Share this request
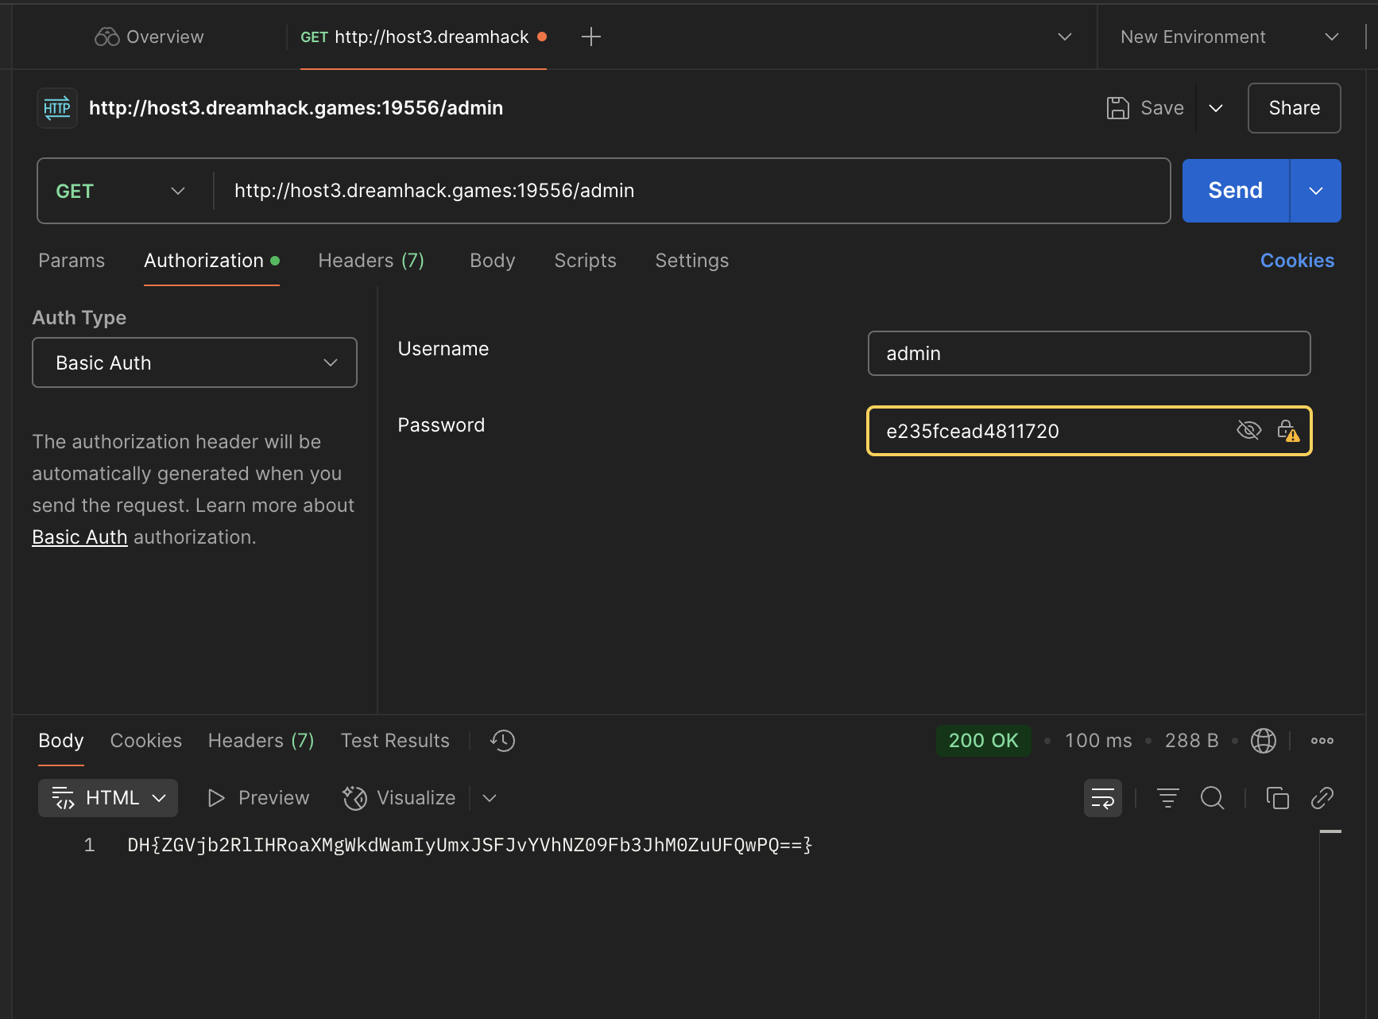The image size is (1378, 1019). [x=1294, y=108]
